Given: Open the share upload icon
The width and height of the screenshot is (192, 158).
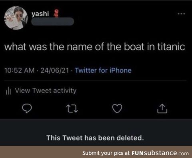Looking at the screenshot, I should (162, 109).
